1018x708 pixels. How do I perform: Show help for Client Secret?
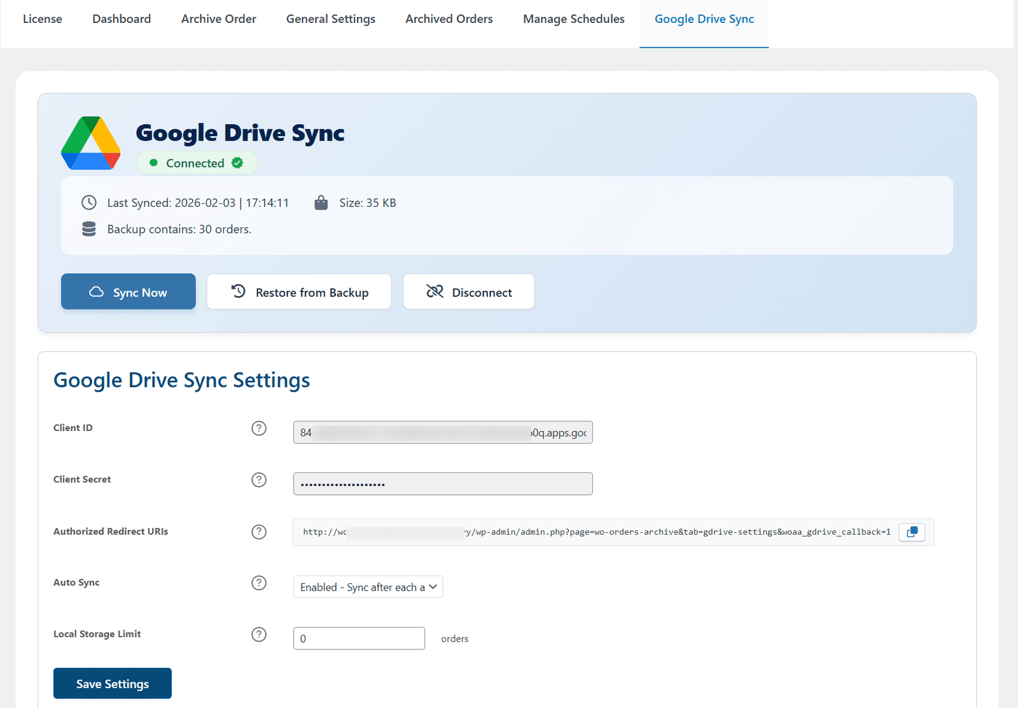(259, 480)
